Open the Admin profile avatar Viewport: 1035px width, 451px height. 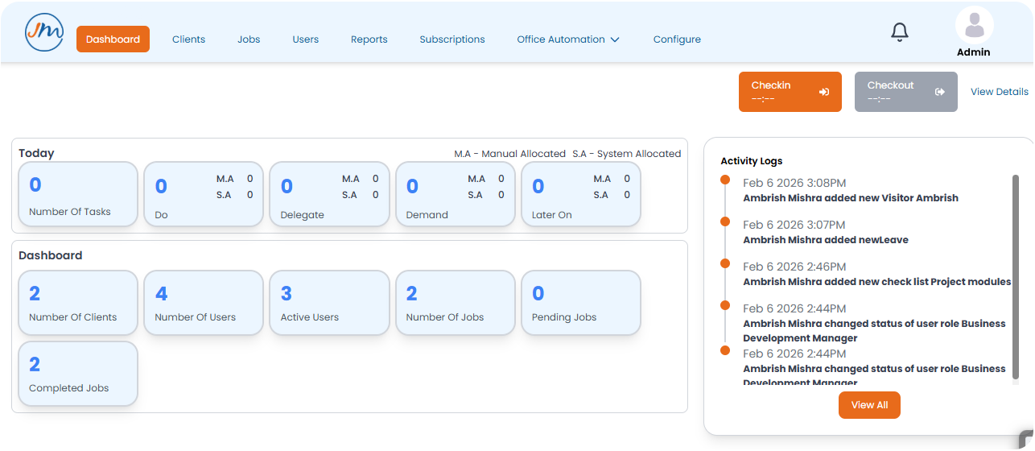coord(974,25)
